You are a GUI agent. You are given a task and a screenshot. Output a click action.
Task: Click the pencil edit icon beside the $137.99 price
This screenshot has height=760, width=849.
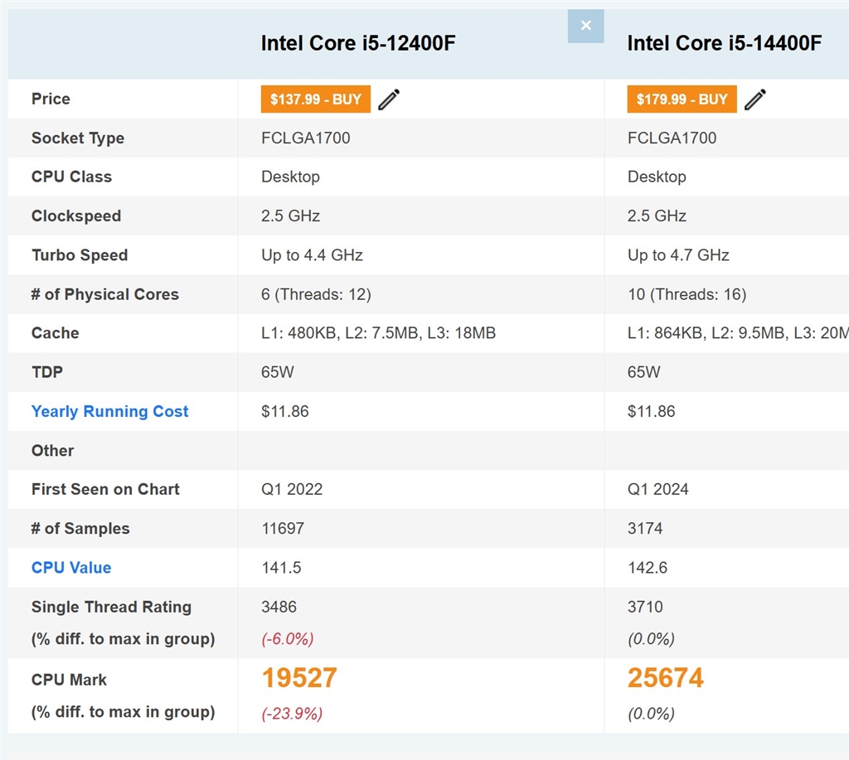389,99
